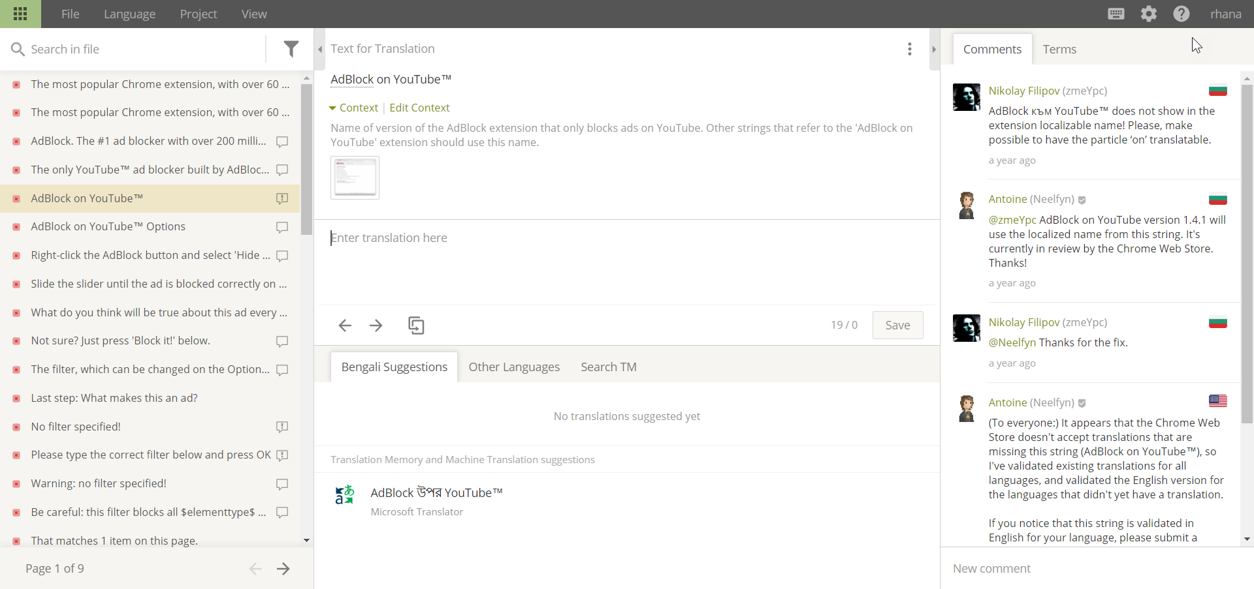Image resolution: width=1254 pixels, height=589 pixels.
Task: Click the Search in file field
Action: pyautogui.click(x=144, y=49)
